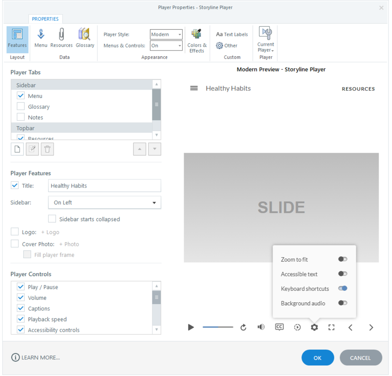Click the replay icon in preview
Screen dimensions: 392x376
pyautogui.click(x=244, y=327)
